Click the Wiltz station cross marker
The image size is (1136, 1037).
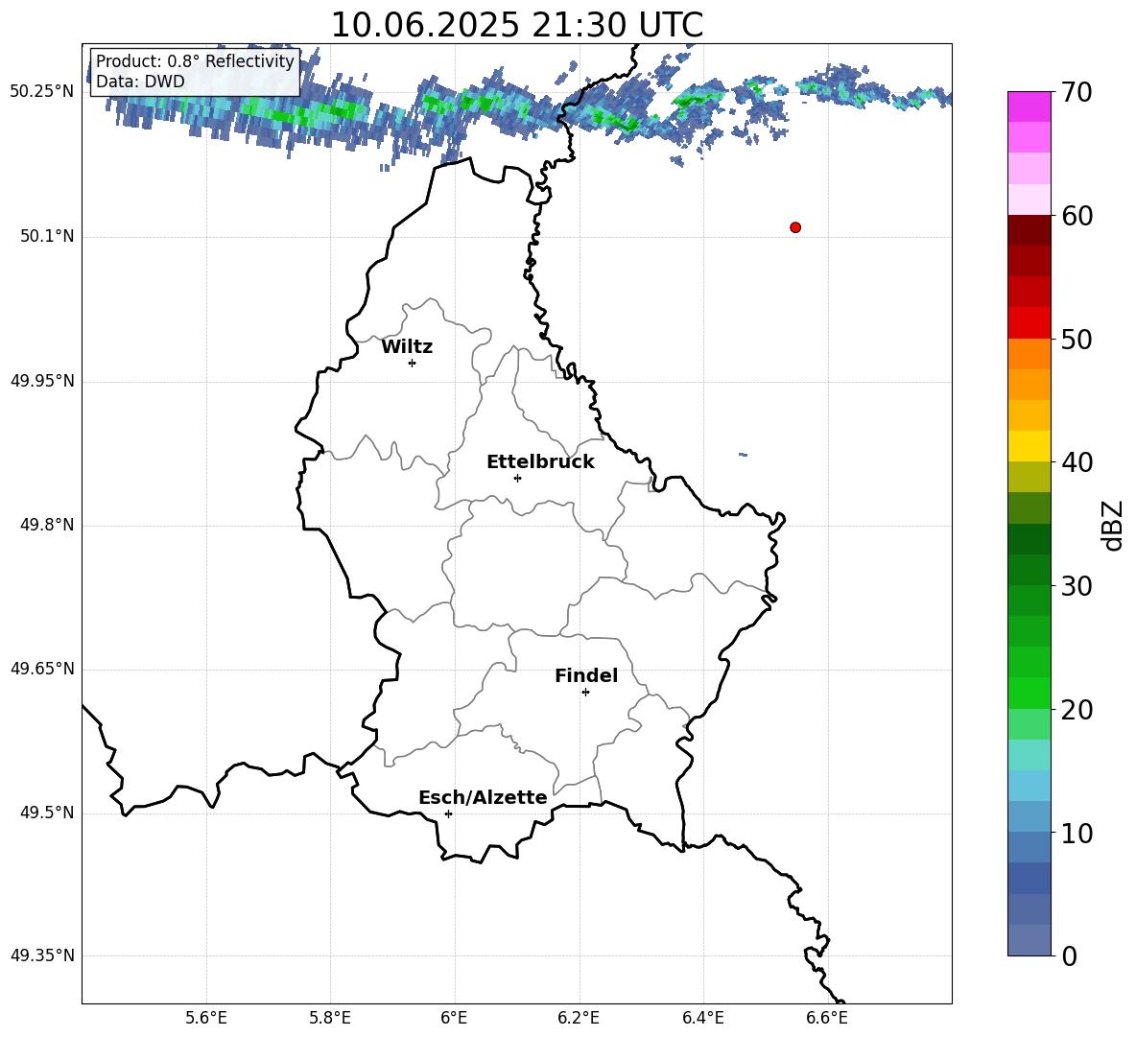coord(413,363)
